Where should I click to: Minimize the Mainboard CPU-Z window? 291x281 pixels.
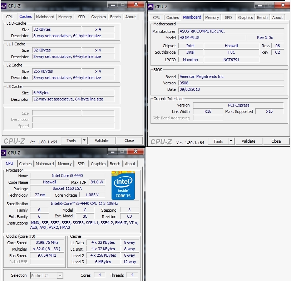click(x=260, y=5)
